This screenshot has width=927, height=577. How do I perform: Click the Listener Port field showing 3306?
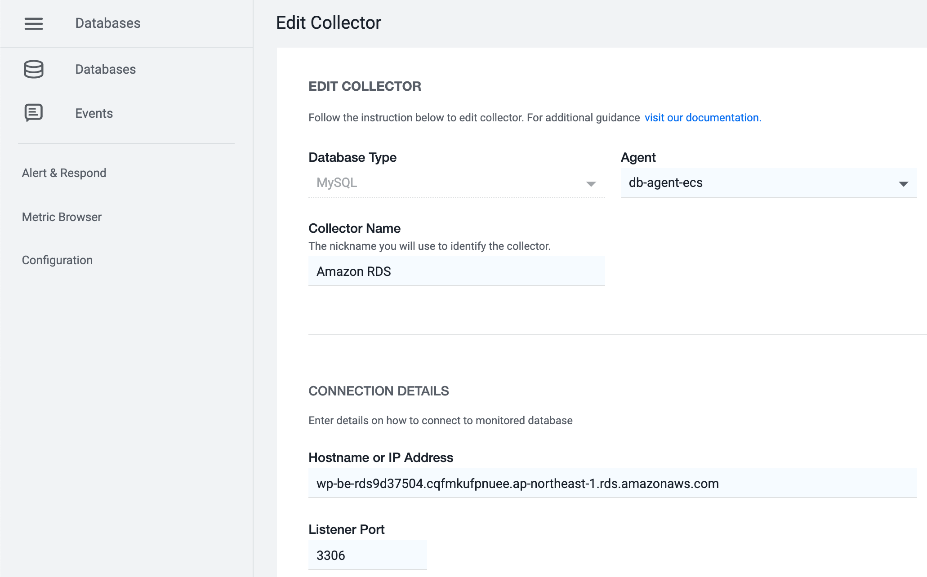[x=367, y=555]
